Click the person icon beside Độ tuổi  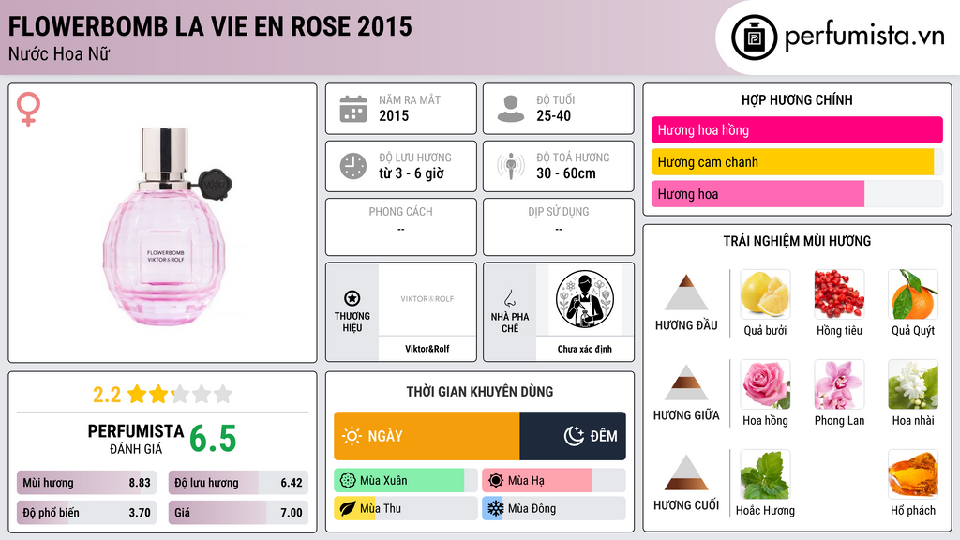point(511,109)
